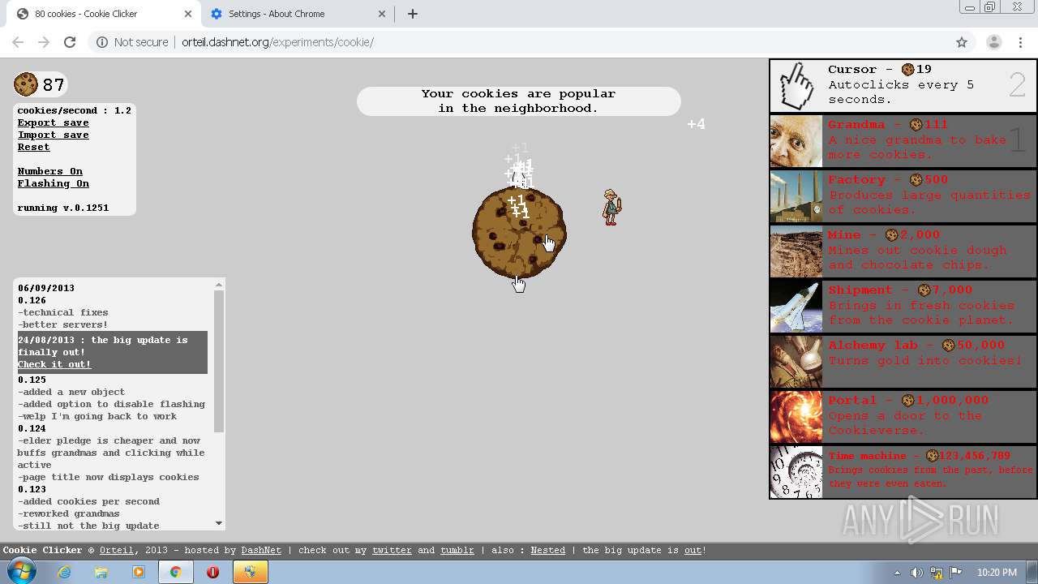
Task: Toggle the Numbers On setting
Action: click(50, 171)
